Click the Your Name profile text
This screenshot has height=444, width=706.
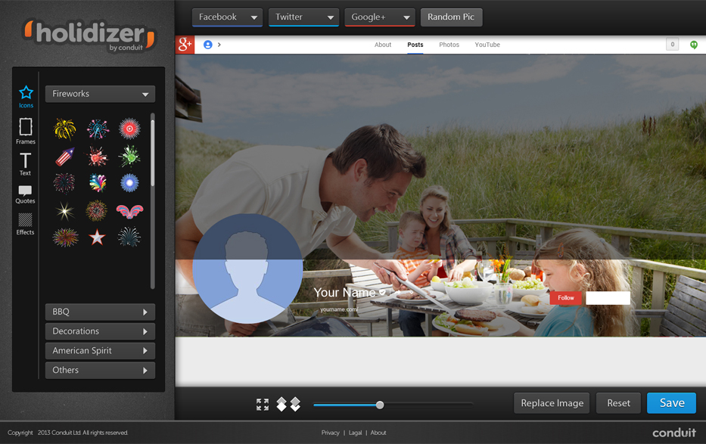[344, 293]
